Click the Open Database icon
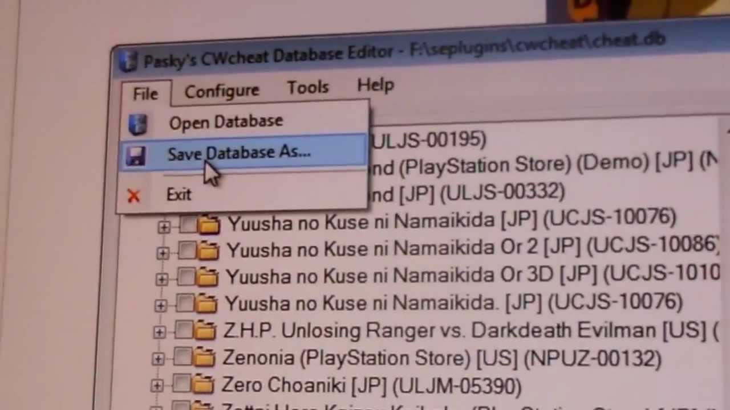The height and width of the screenshot is (410, 730). (x=137, y=124)
